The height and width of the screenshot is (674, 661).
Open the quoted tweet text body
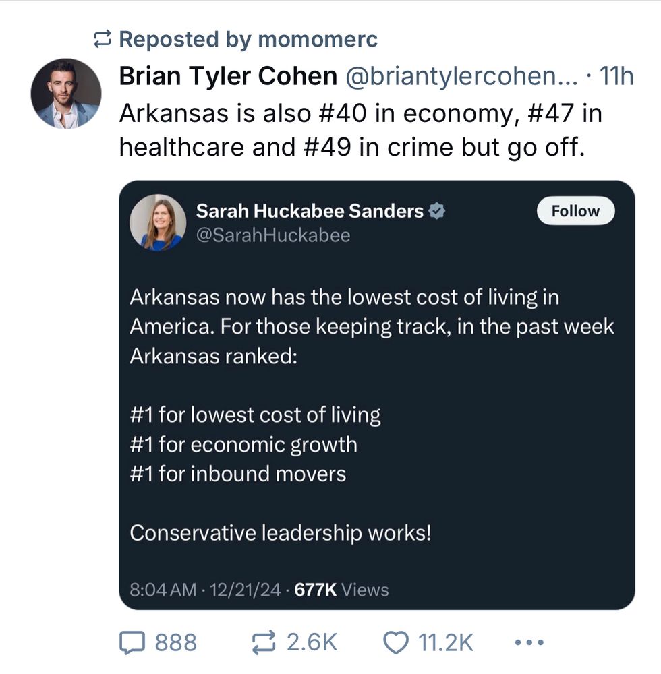click(x=372, y=415)
